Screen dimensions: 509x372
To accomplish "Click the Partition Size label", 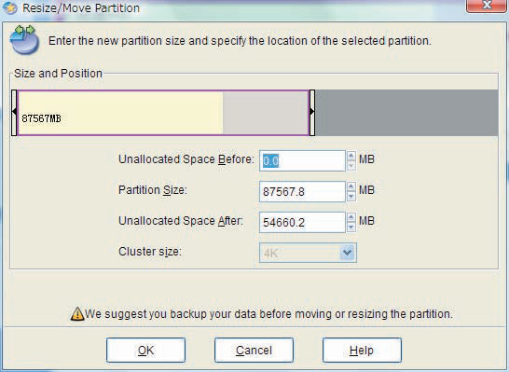I will tap(153, 190).
